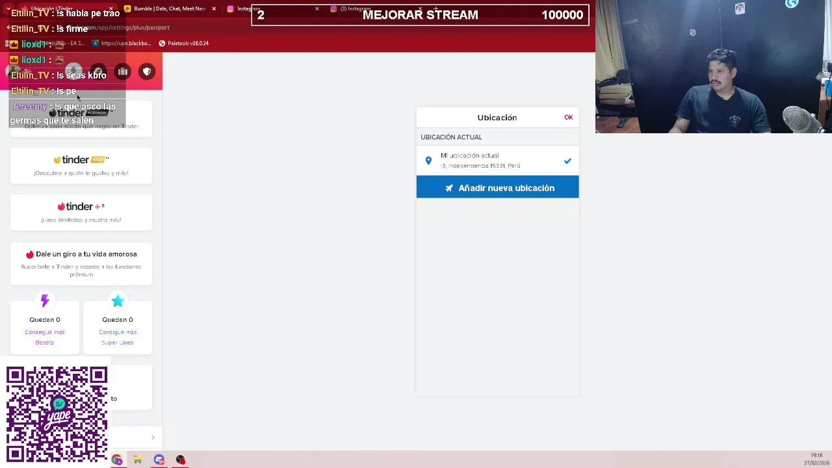Image resolution: width=832 pixels, height=468 pixels.
Task: Toggle the current location blue checkmark
Action: click(567, 161)
